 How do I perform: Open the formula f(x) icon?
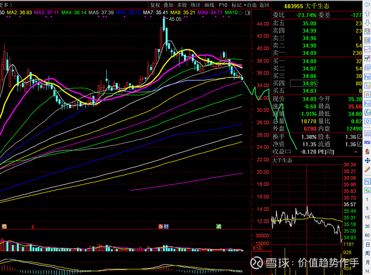(x=367, y=112)
